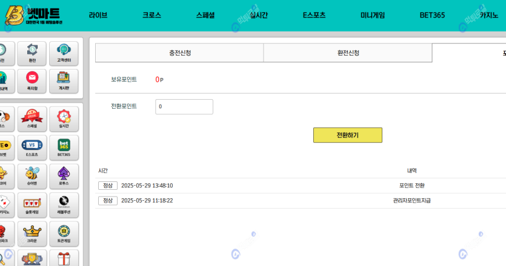This screenshot has height=266, width=506.
Task: Launch the 슬롯게임 slot machine icon
Action: (32, 204)
